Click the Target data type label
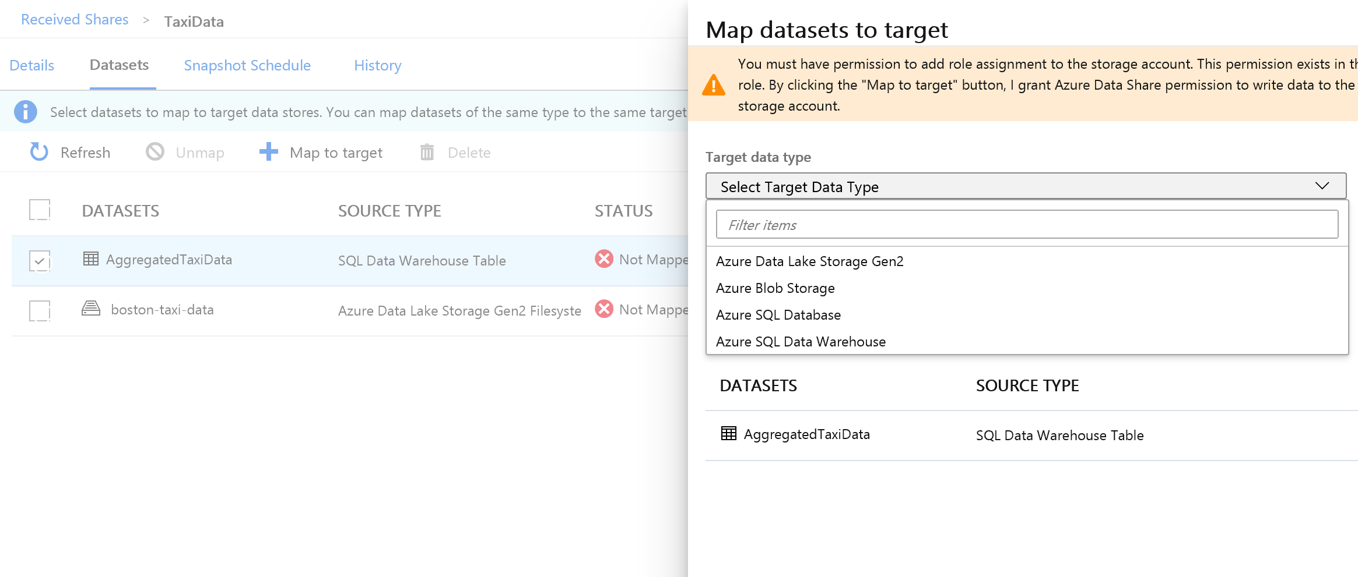The image size is (1358, 577). (x=758, y=157)
